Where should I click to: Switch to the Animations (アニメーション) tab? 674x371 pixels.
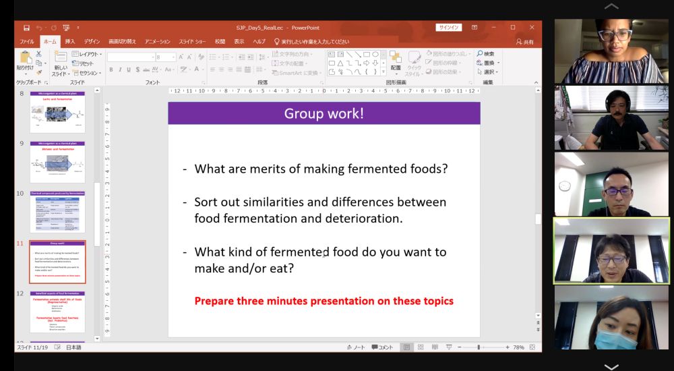point(157,42)
